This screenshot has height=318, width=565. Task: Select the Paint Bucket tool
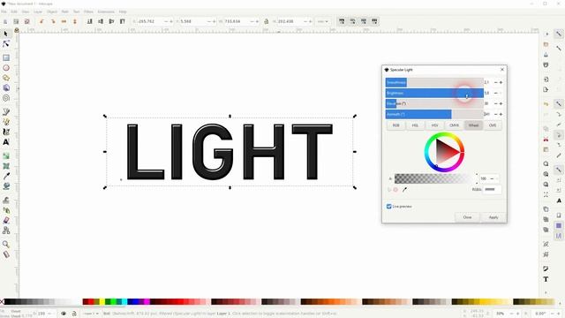(6, 186)
